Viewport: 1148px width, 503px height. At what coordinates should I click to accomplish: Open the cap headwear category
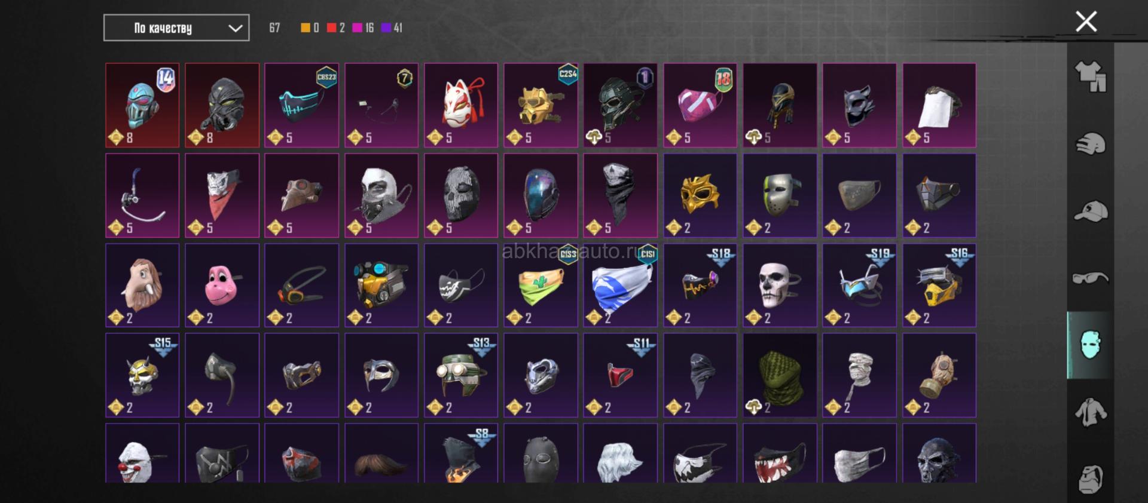[1090, 211]
